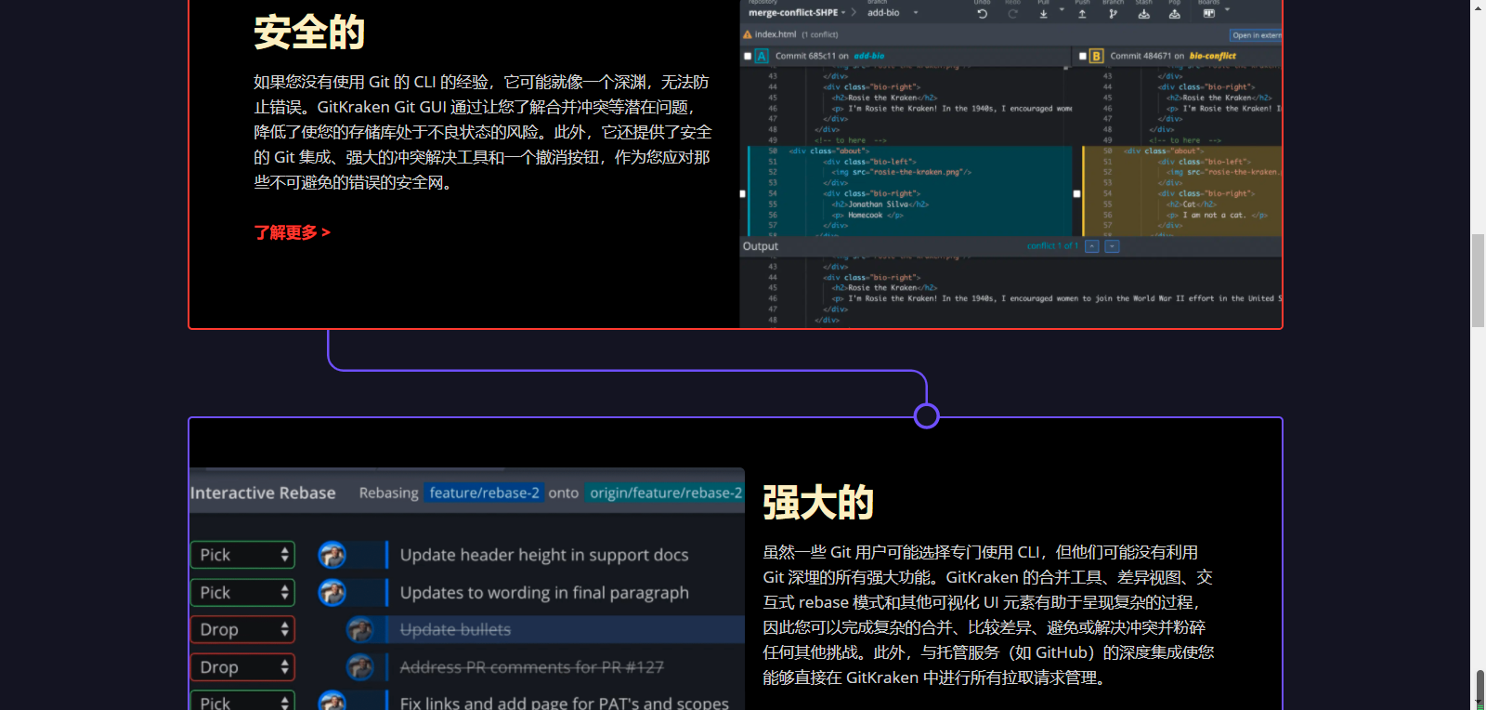Screen dimensions: 1486x710
Task: Open Pick dropdown for 'Updates to wording' row
Action: 242,592
